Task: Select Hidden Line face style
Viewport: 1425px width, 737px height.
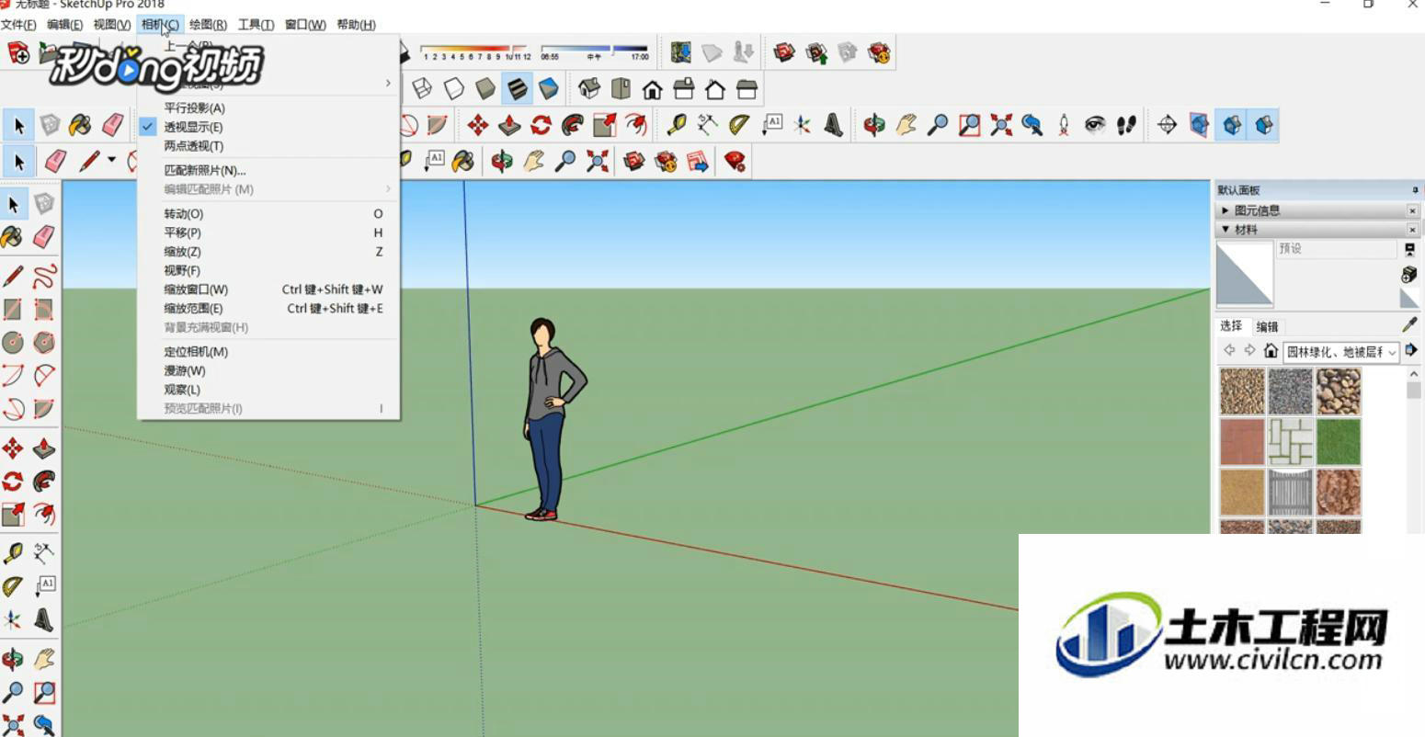Action: (454, 89)
